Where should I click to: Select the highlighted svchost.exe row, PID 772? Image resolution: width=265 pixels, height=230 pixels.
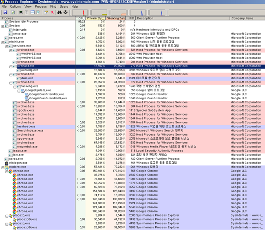(x=132, y=66)
